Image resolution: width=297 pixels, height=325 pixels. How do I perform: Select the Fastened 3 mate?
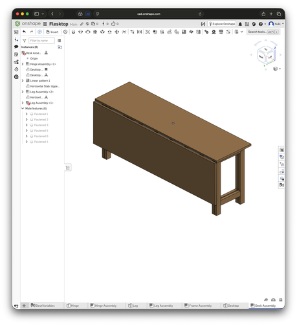tap(39, 125)
